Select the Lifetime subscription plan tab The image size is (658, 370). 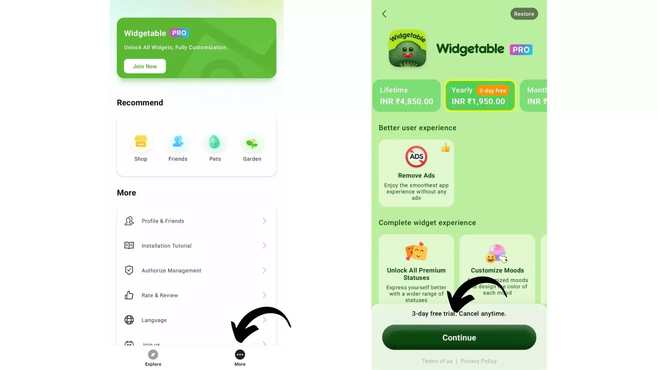coord(406,95)
